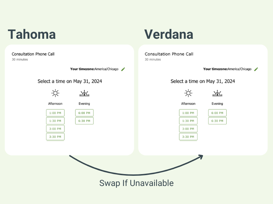This screenshot has height=204, width=273.
Task: Click the Consultation Phone Call heading in the Verdana card
Action: point(169,54)
